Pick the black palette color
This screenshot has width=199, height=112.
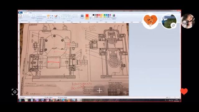tap(93, 15)
